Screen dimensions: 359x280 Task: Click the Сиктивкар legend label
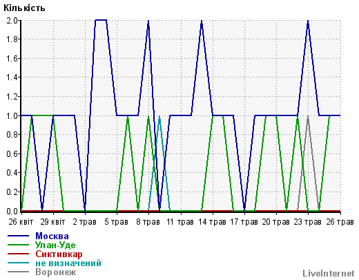[59, 254]
